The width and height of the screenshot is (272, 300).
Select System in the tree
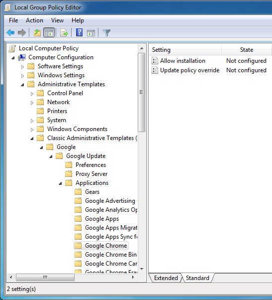[x=57, y=120]
